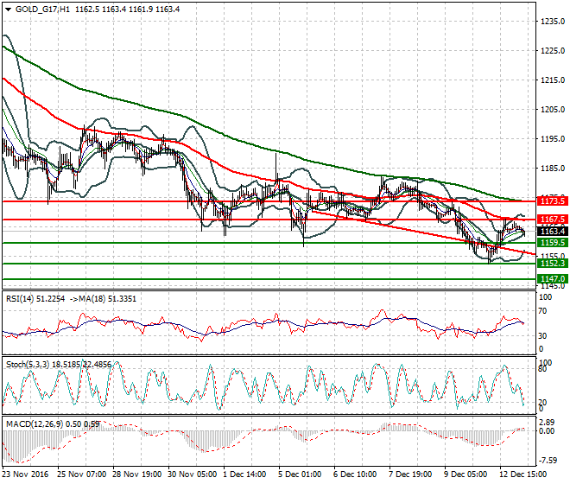Image resolution: width=570 pixels, height=484 pixels.
Task: Click the 1215.0 price axis value
Action: (x=553, y=80)
